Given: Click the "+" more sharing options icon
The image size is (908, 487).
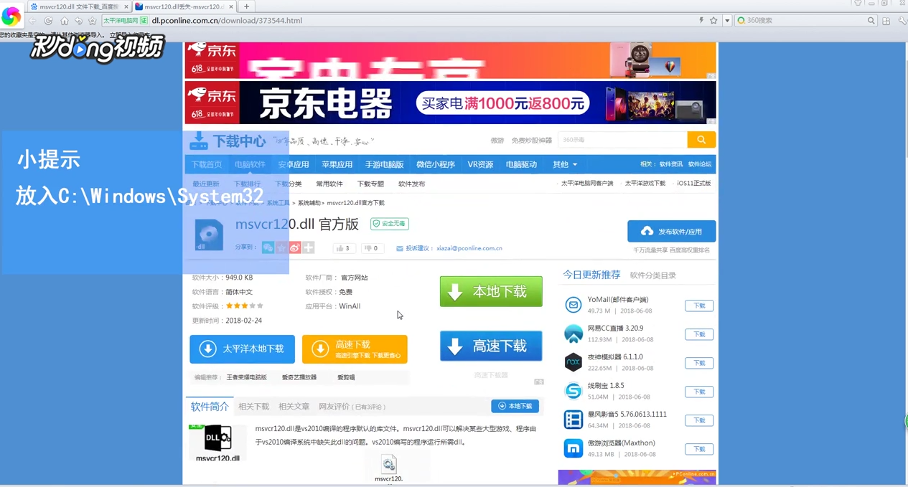Looking at the screenshot, I should (x=308, y=248).
